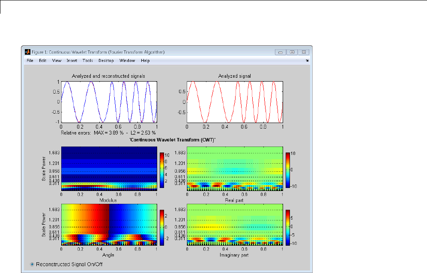Viewport: 427px width, 273px height.
Task: Click inside the Analyzed and reconstructed signals plot
Action: click(109, 102)
